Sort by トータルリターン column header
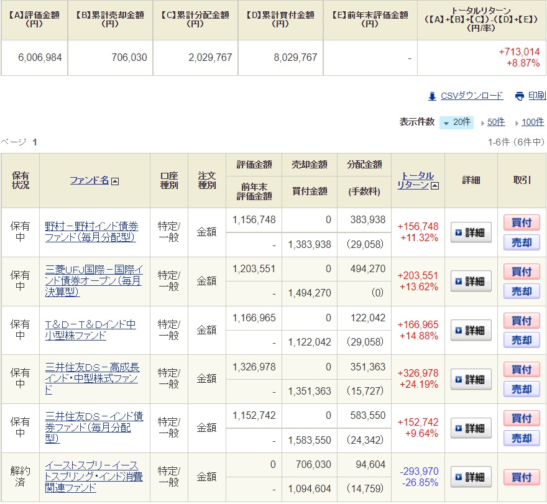This screenshot has width=547, height=504. pos(415,180)
